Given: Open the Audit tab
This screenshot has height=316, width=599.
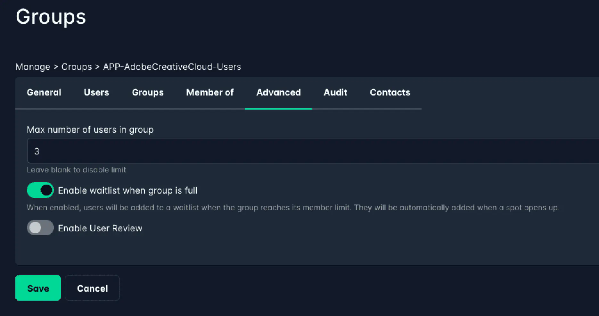Looking at the screenshot, I should click(x=335, y=93).
